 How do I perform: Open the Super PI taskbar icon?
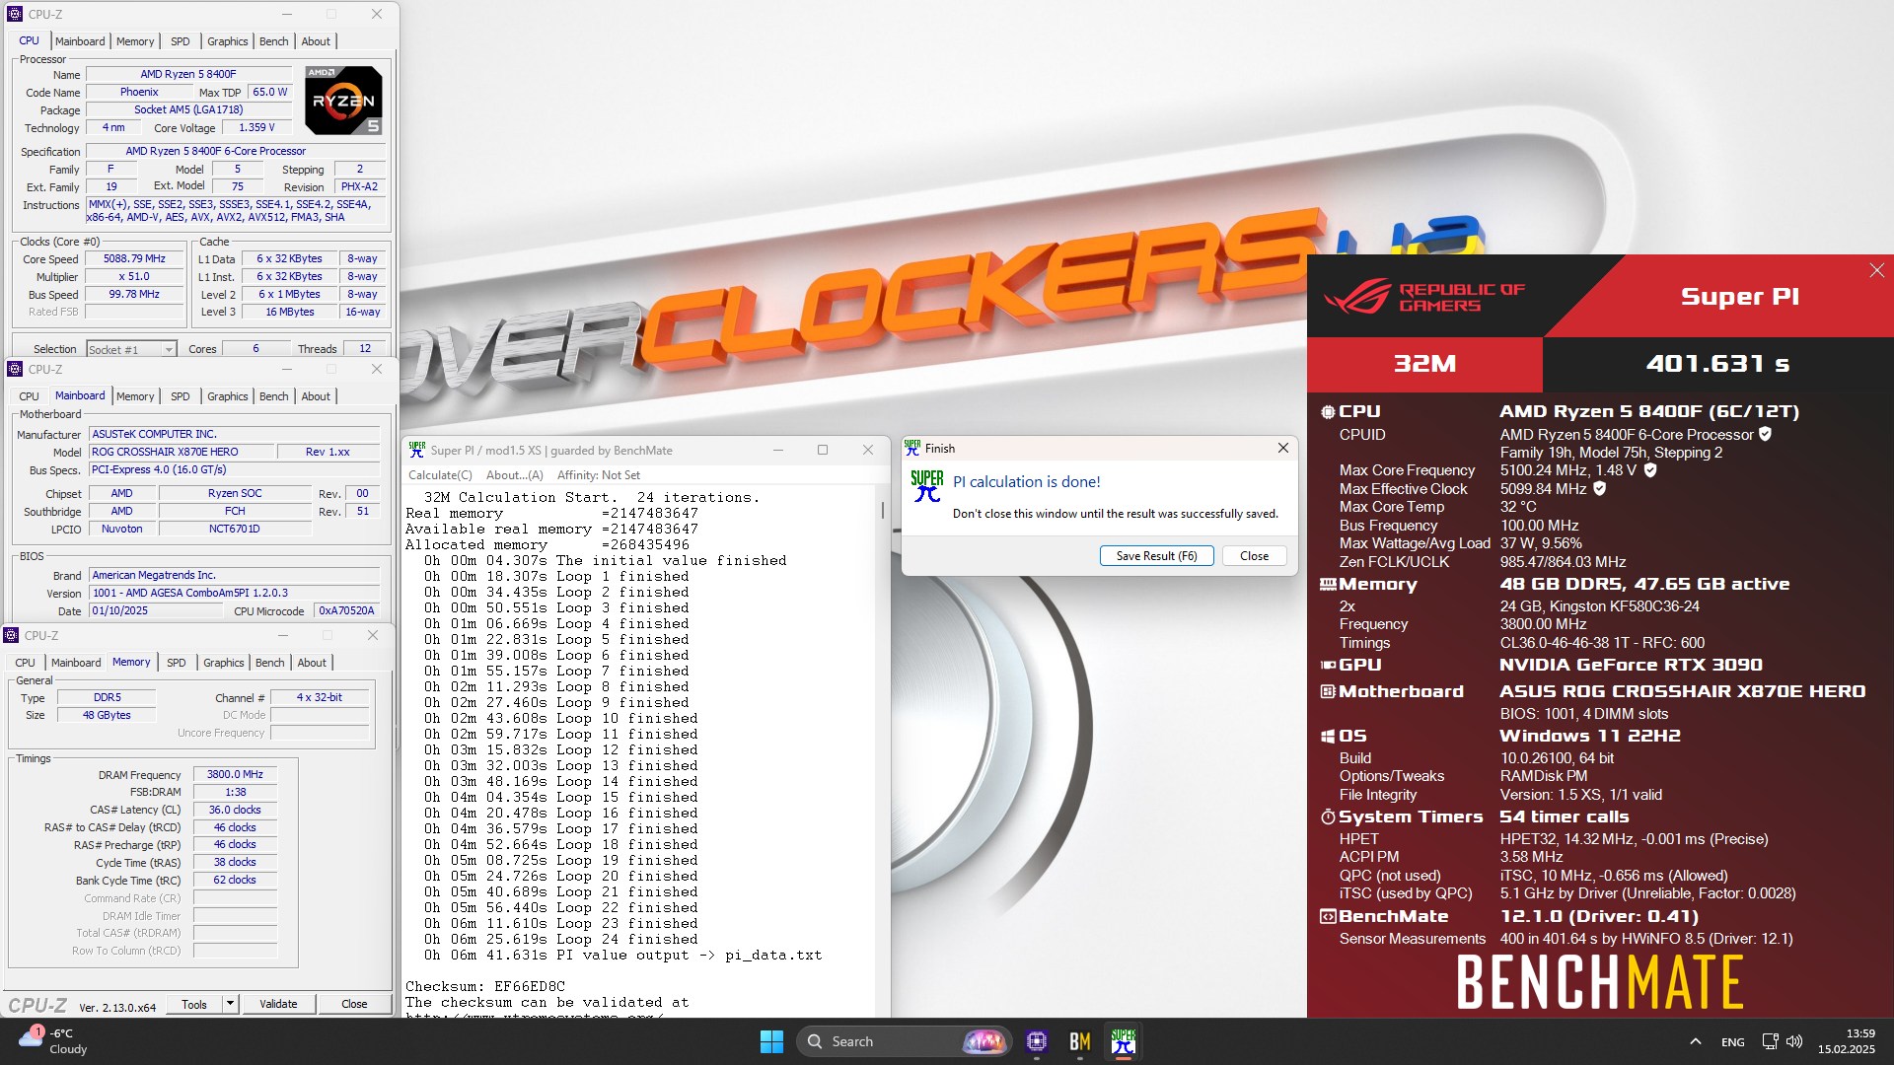tap(1123, 1041)
